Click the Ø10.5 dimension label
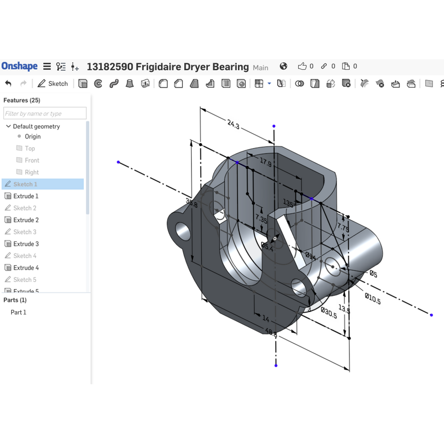The height and width of the screenshot is (444, 444). pos(373,298)
